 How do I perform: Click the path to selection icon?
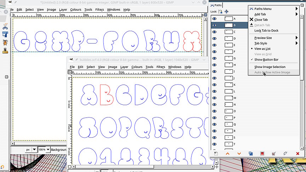[262, 154]
